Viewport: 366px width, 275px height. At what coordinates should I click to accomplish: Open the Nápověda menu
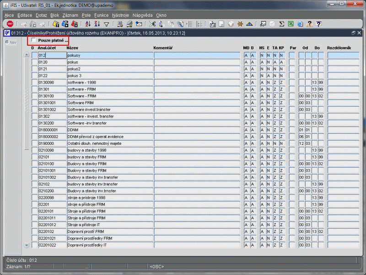pos(142,15)
